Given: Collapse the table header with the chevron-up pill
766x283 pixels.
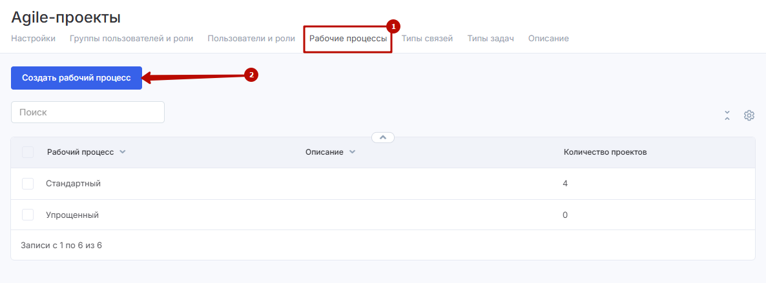Looking at the screenshot, I should click(382, 137).
